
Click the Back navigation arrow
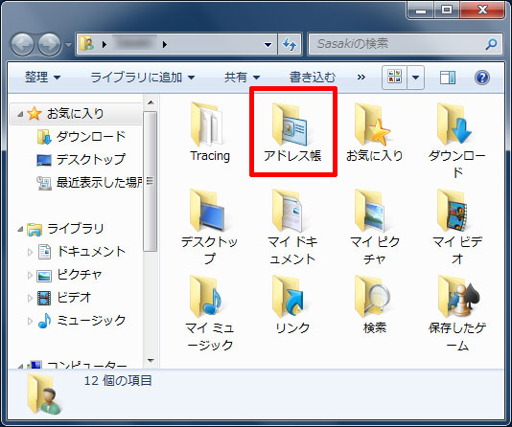[22, 44]
